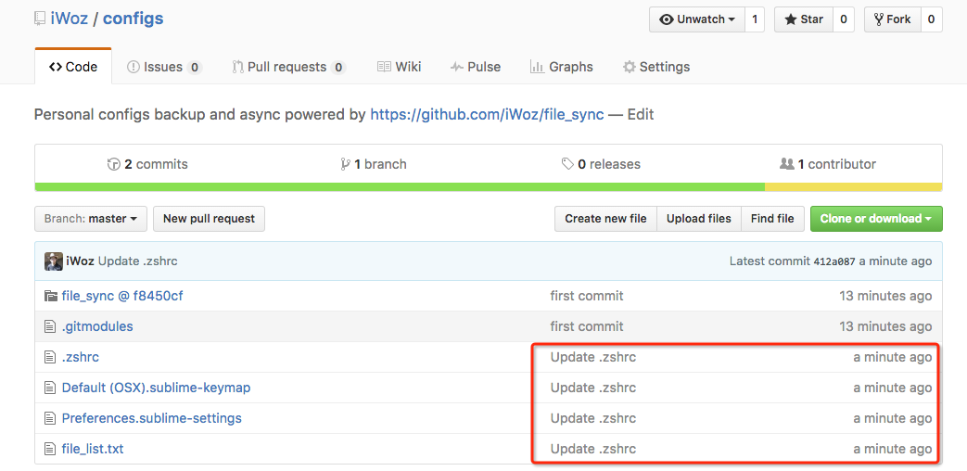
Task: Switch to the Code tab
Action: pyautogui.click(x=73, y=67)
